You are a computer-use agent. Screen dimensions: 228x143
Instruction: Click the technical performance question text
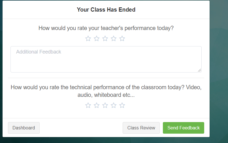[x=106, y=91]
